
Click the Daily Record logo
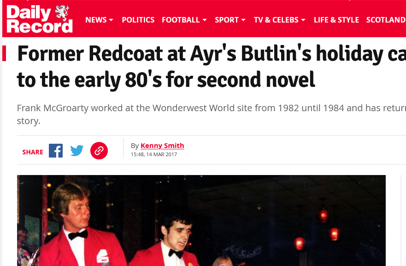pos(39,19)
